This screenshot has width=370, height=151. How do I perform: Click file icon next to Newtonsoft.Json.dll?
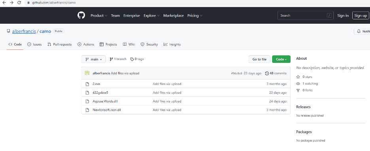(x=87, y=110)
